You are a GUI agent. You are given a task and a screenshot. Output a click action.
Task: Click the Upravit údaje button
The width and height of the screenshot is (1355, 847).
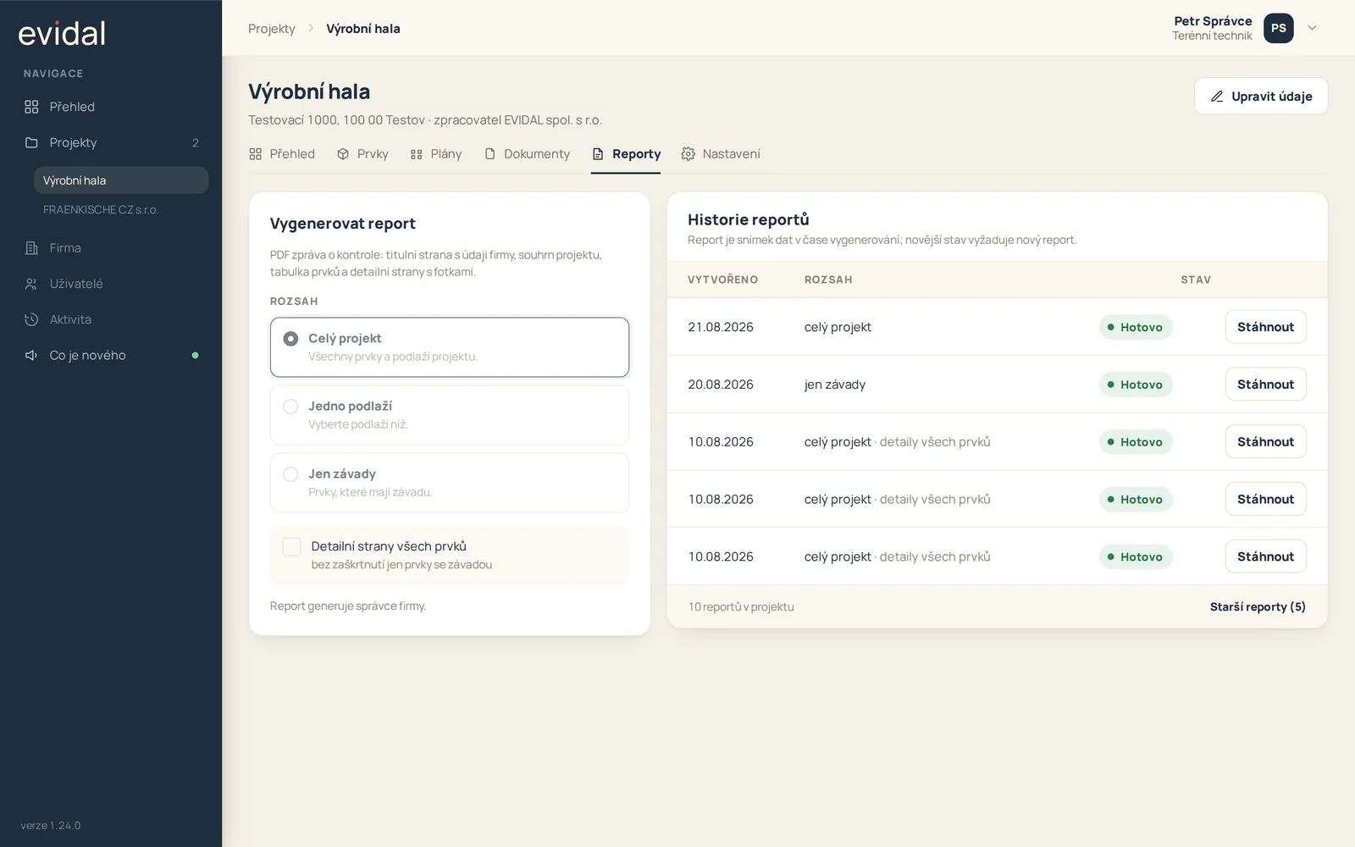(x=1261, y=97)
